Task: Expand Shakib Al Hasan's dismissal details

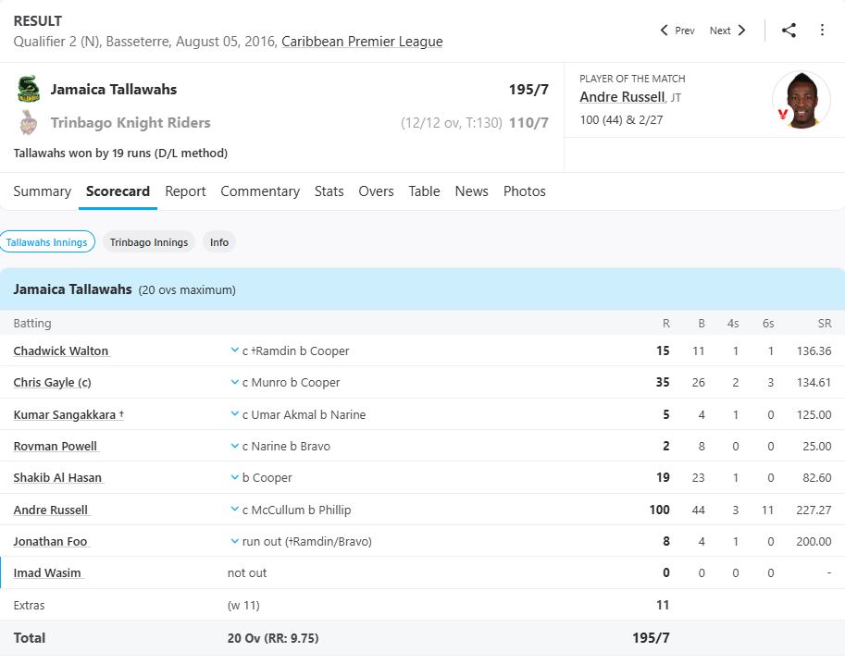Action: click(x=234, y=477)
